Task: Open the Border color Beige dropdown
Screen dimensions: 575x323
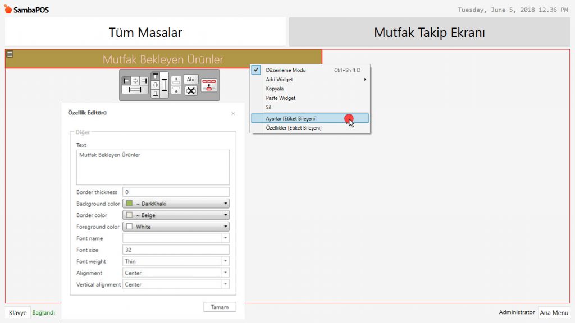Action: click(225, 215)
